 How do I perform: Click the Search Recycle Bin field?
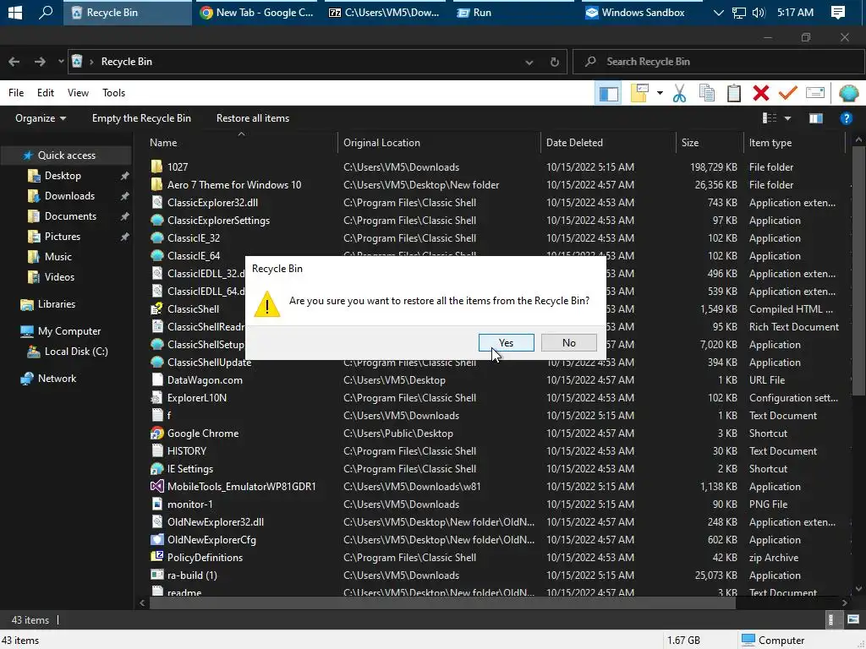coord(719,62)
